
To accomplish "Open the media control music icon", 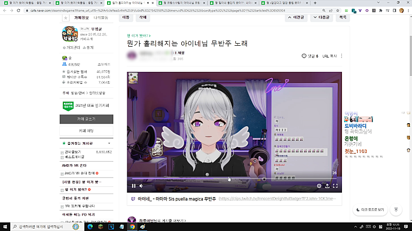I will click(388, 10).
